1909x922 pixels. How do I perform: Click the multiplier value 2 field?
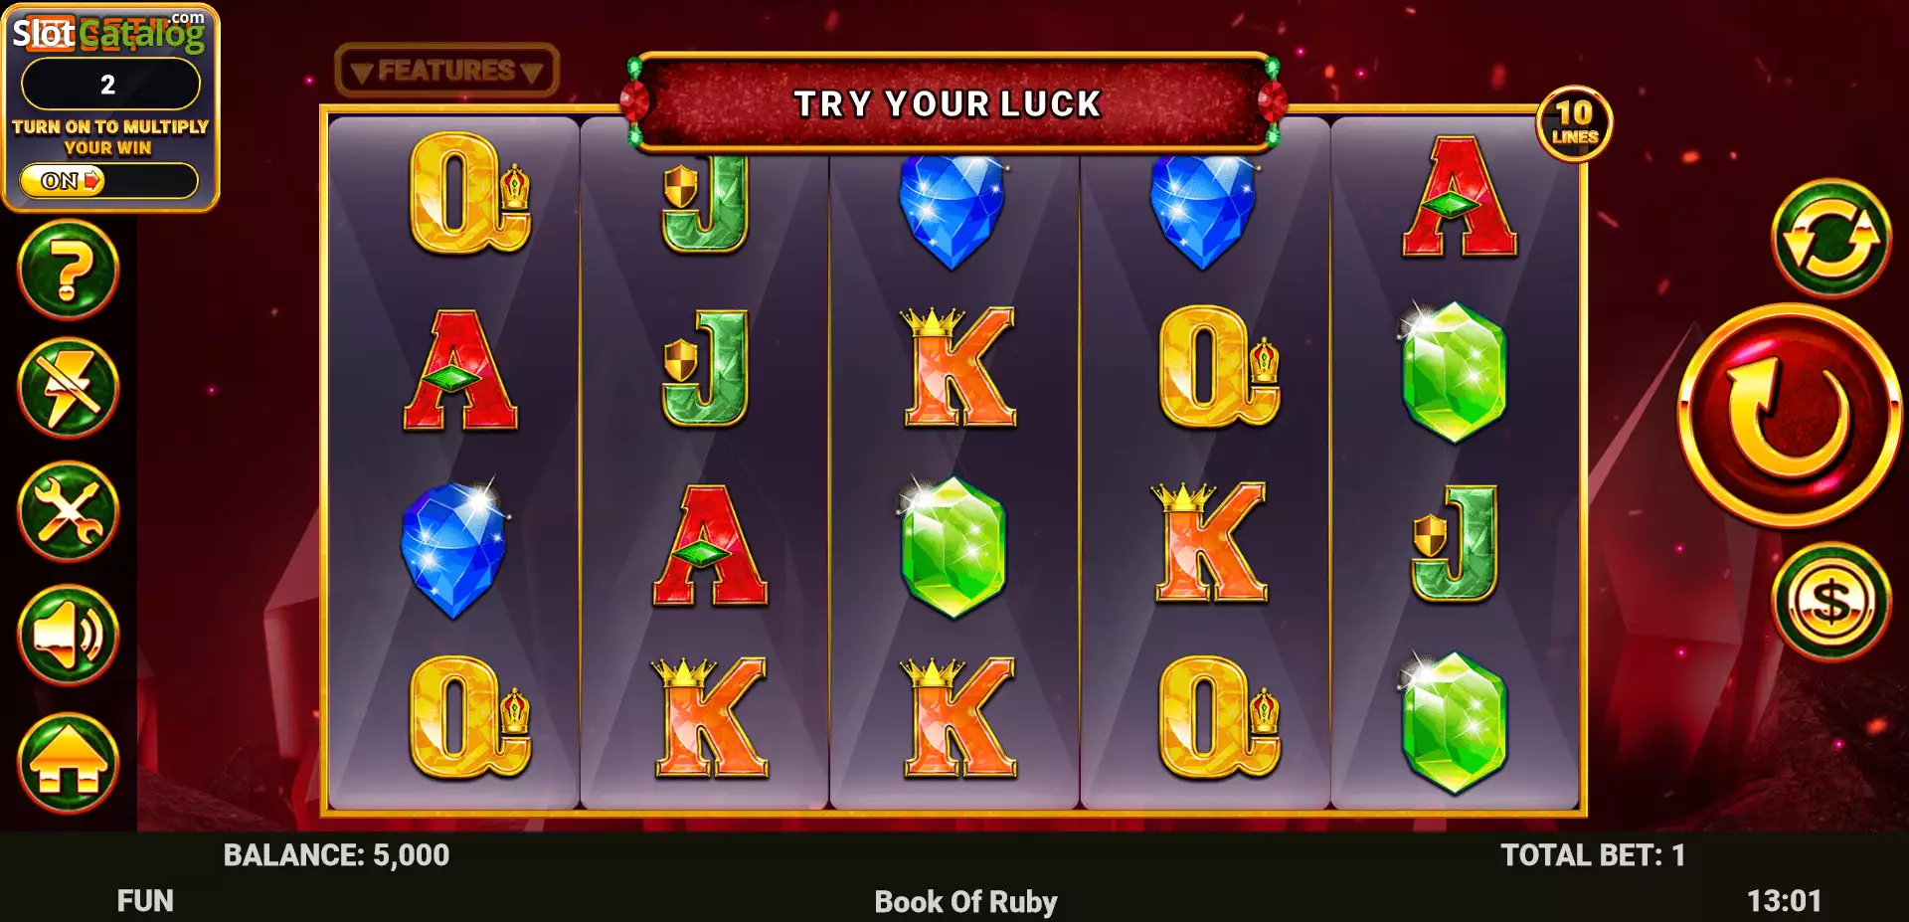click(x=109, y=85)
